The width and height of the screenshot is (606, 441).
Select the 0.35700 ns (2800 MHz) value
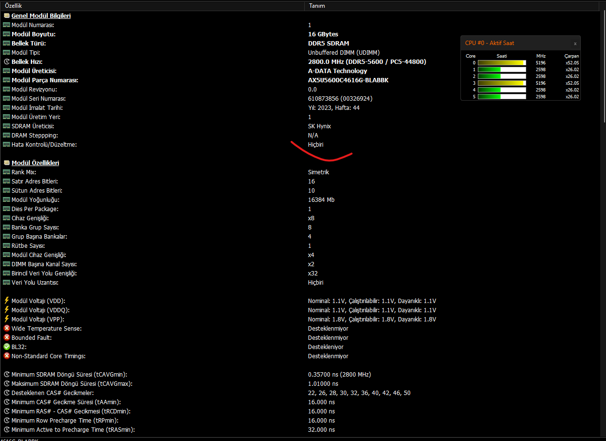coord(340,374)
